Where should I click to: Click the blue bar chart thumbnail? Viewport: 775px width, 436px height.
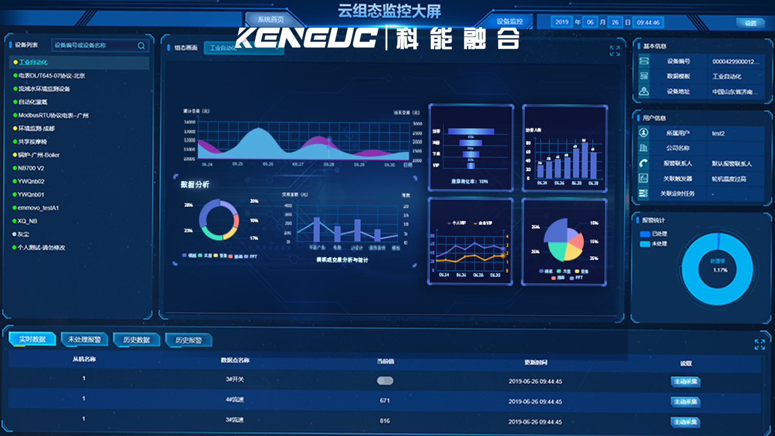pos(565,148)
